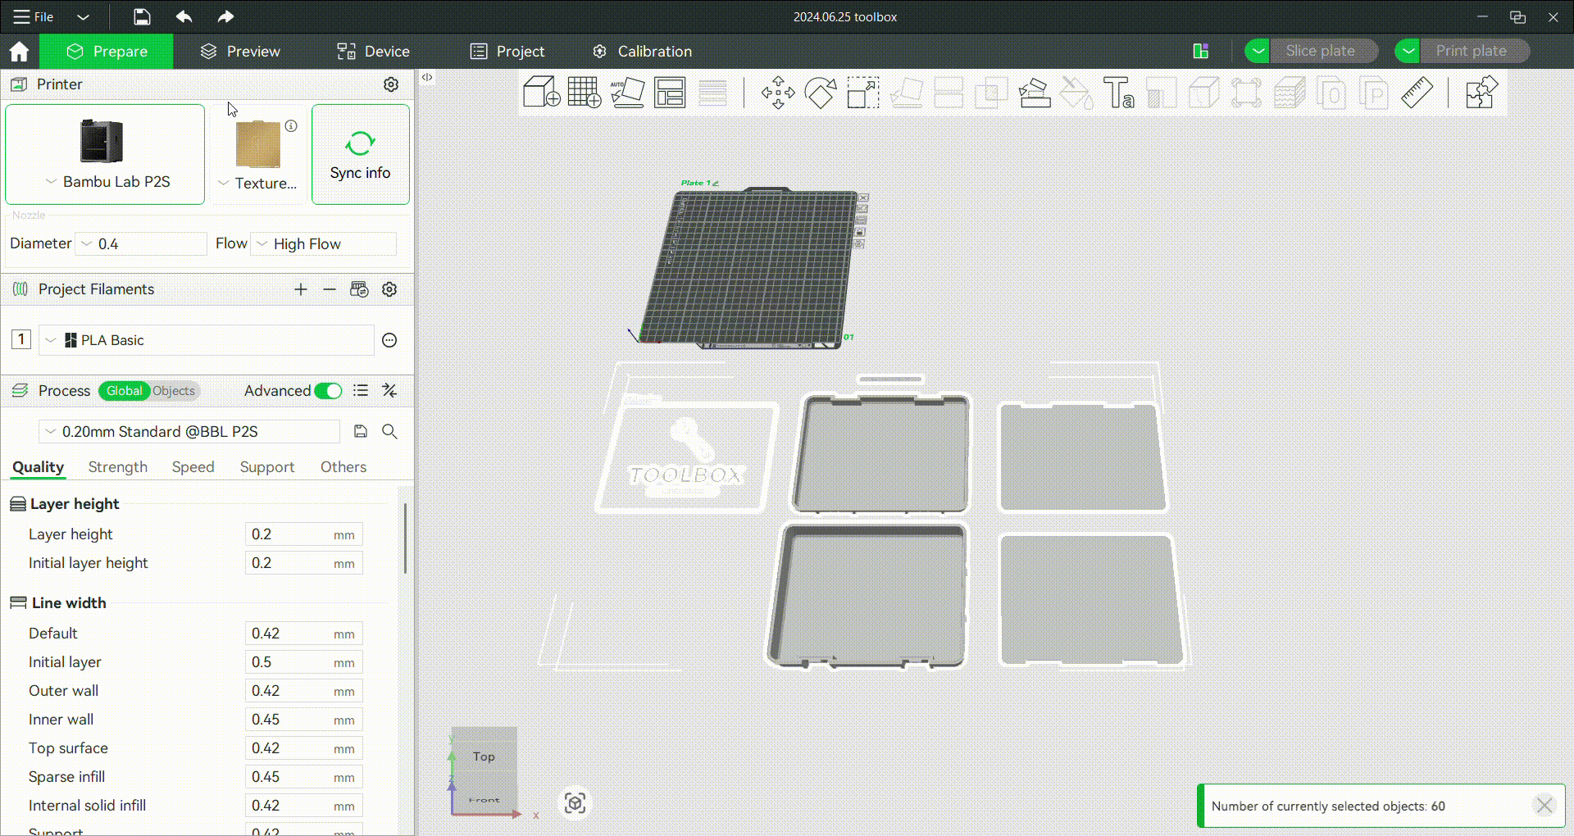Open the 0.20mm Standard preset dropdown

point(190,432)
